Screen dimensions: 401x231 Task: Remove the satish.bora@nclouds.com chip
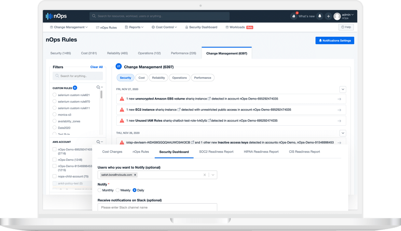point(135,175)
